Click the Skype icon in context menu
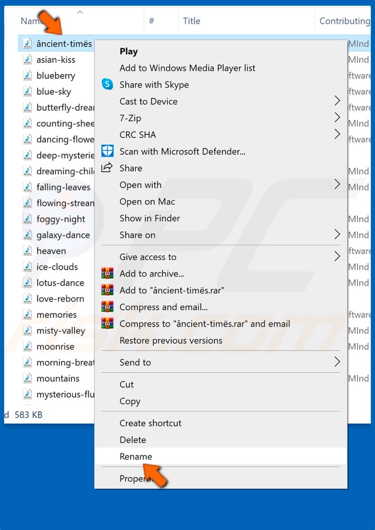375x530 pixels. click(x=107, y=84)
